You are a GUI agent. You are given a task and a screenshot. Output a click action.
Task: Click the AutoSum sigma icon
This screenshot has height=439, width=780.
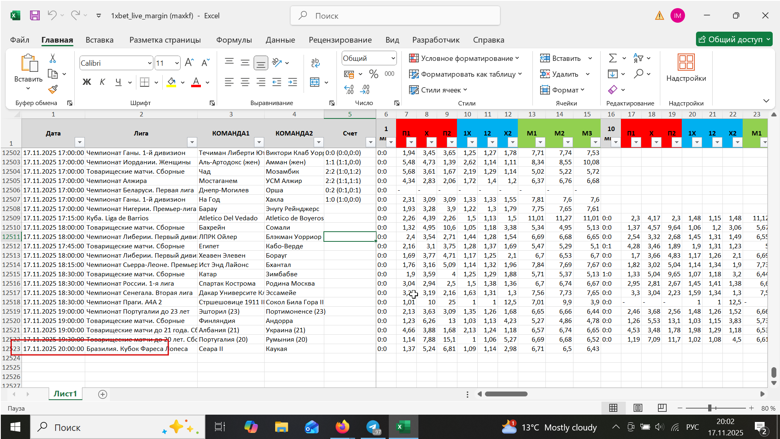[613, 58]
